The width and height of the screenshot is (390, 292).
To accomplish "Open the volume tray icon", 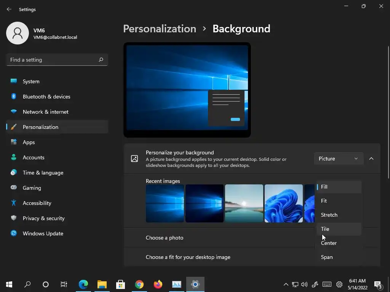I will coord(304,284).
